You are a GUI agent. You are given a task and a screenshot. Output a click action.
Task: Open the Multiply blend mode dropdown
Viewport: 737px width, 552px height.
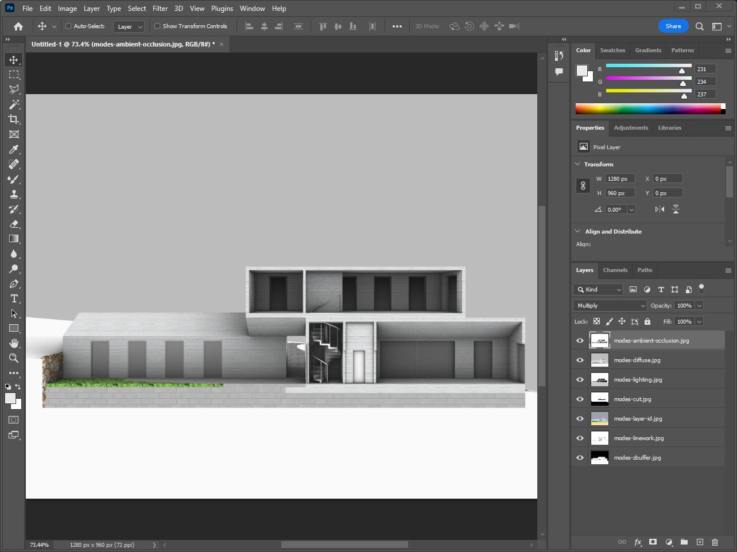[x=610, y=306]
